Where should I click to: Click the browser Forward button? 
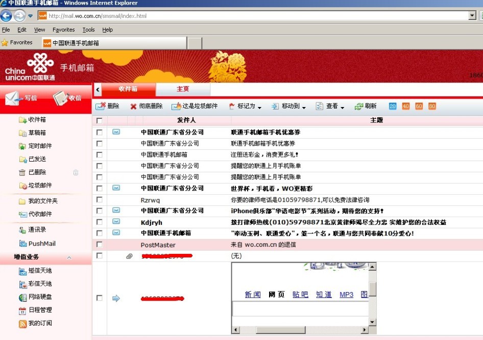(20, 16)
